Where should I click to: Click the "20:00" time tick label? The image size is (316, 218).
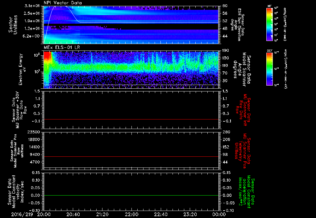[x=44, y=214]
